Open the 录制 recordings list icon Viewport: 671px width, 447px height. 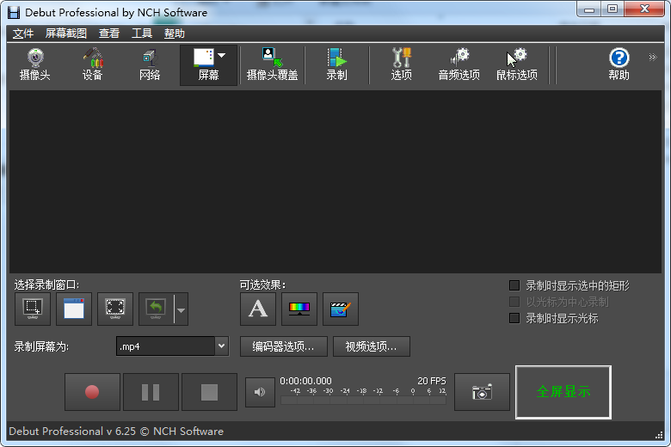tap(336, 64)
